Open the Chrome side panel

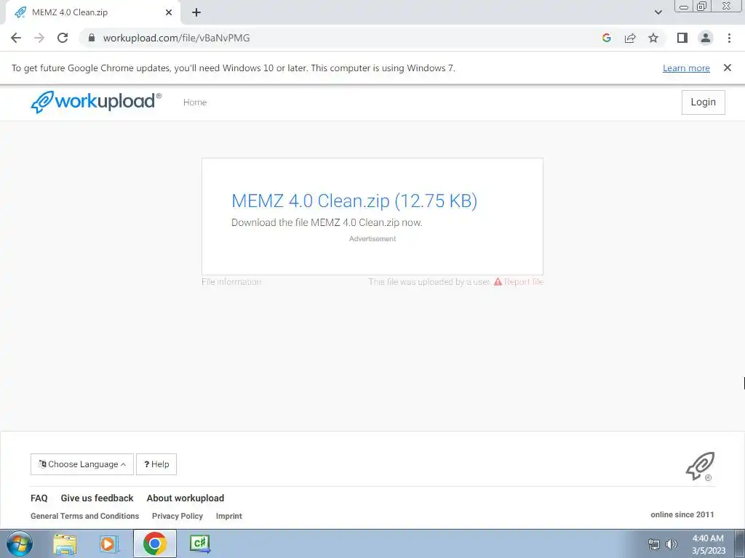click(682, 38)
